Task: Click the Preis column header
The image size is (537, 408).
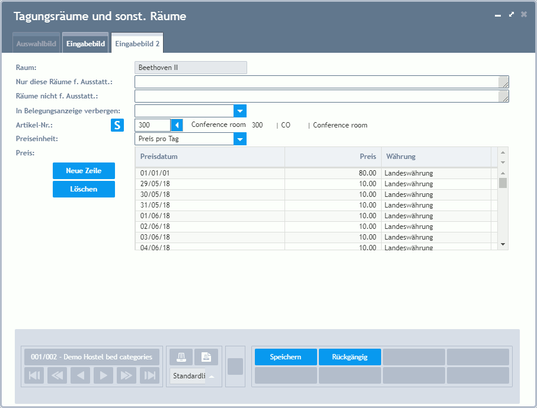Action: coord(333,157)
